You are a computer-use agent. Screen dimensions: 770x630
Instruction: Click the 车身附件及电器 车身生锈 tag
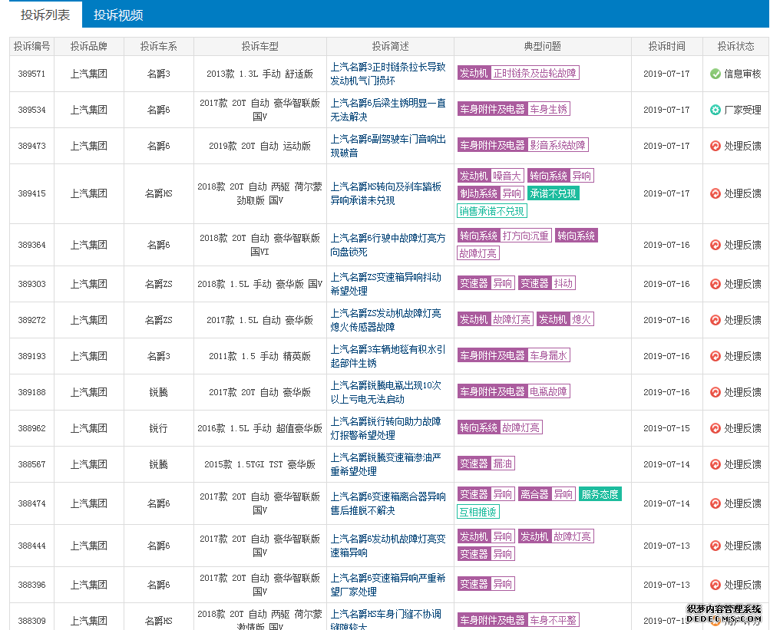[514, 109]
